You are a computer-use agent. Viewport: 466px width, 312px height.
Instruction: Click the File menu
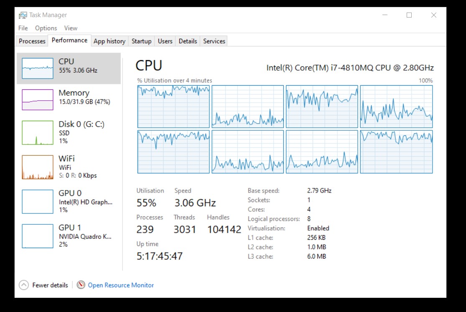[23, 28]
